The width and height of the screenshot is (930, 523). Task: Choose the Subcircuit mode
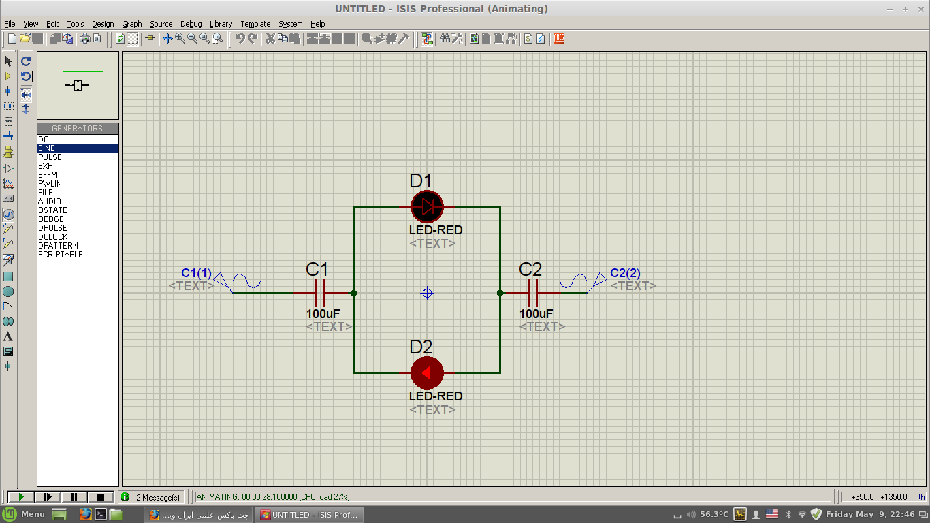tap(8, 151)
